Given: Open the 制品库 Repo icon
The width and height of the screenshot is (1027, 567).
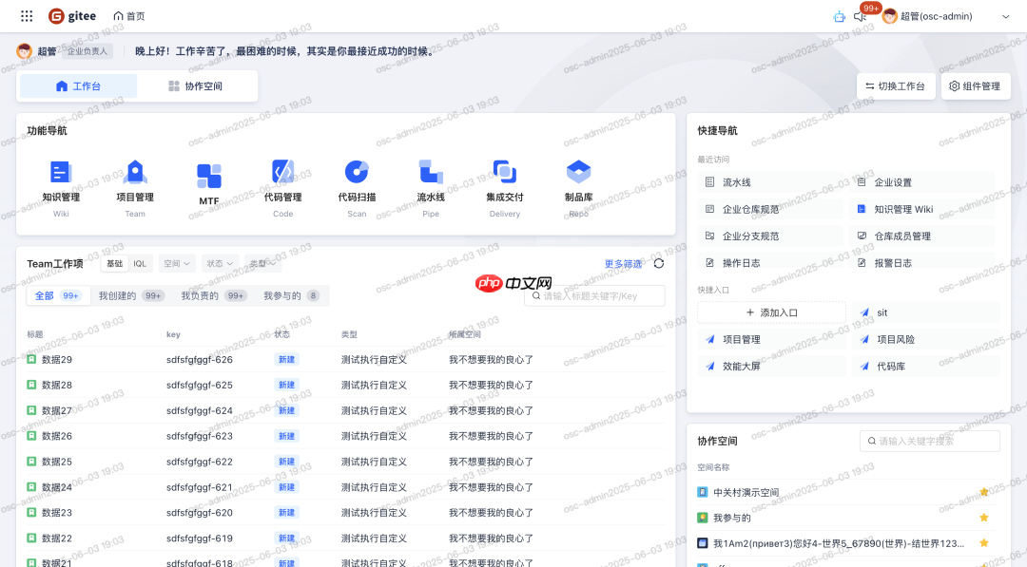Looking at the screenshot, I should [578, 180].
